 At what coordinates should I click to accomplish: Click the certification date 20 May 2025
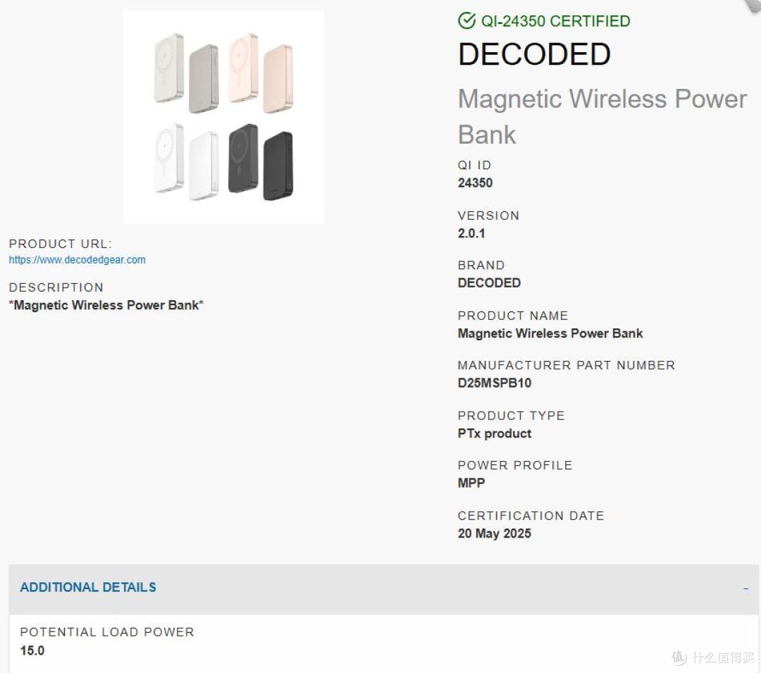495,533
